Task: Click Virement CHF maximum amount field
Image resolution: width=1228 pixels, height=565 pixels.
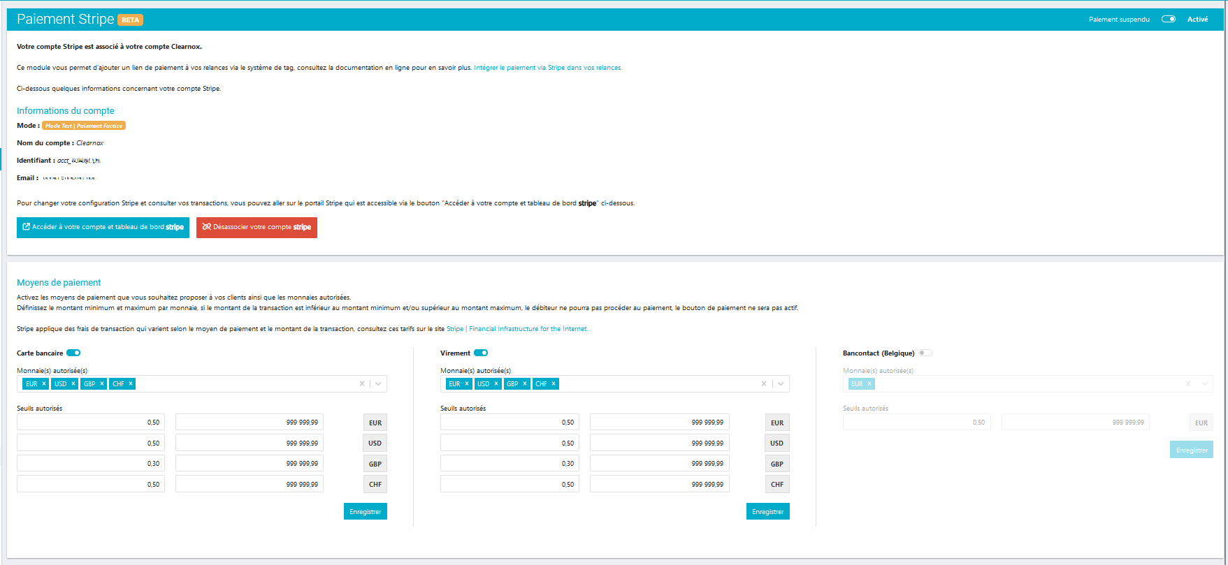Action: (660, 484)
